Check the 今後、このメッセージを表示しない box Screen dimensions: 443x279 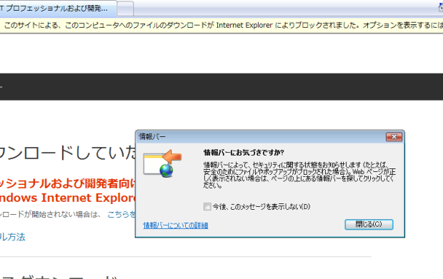[x=207, y=206]
